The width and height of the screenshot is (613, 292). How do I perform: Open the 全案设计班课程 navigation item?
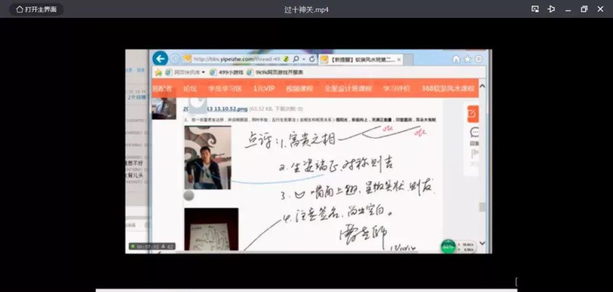(x=347, y=88)
